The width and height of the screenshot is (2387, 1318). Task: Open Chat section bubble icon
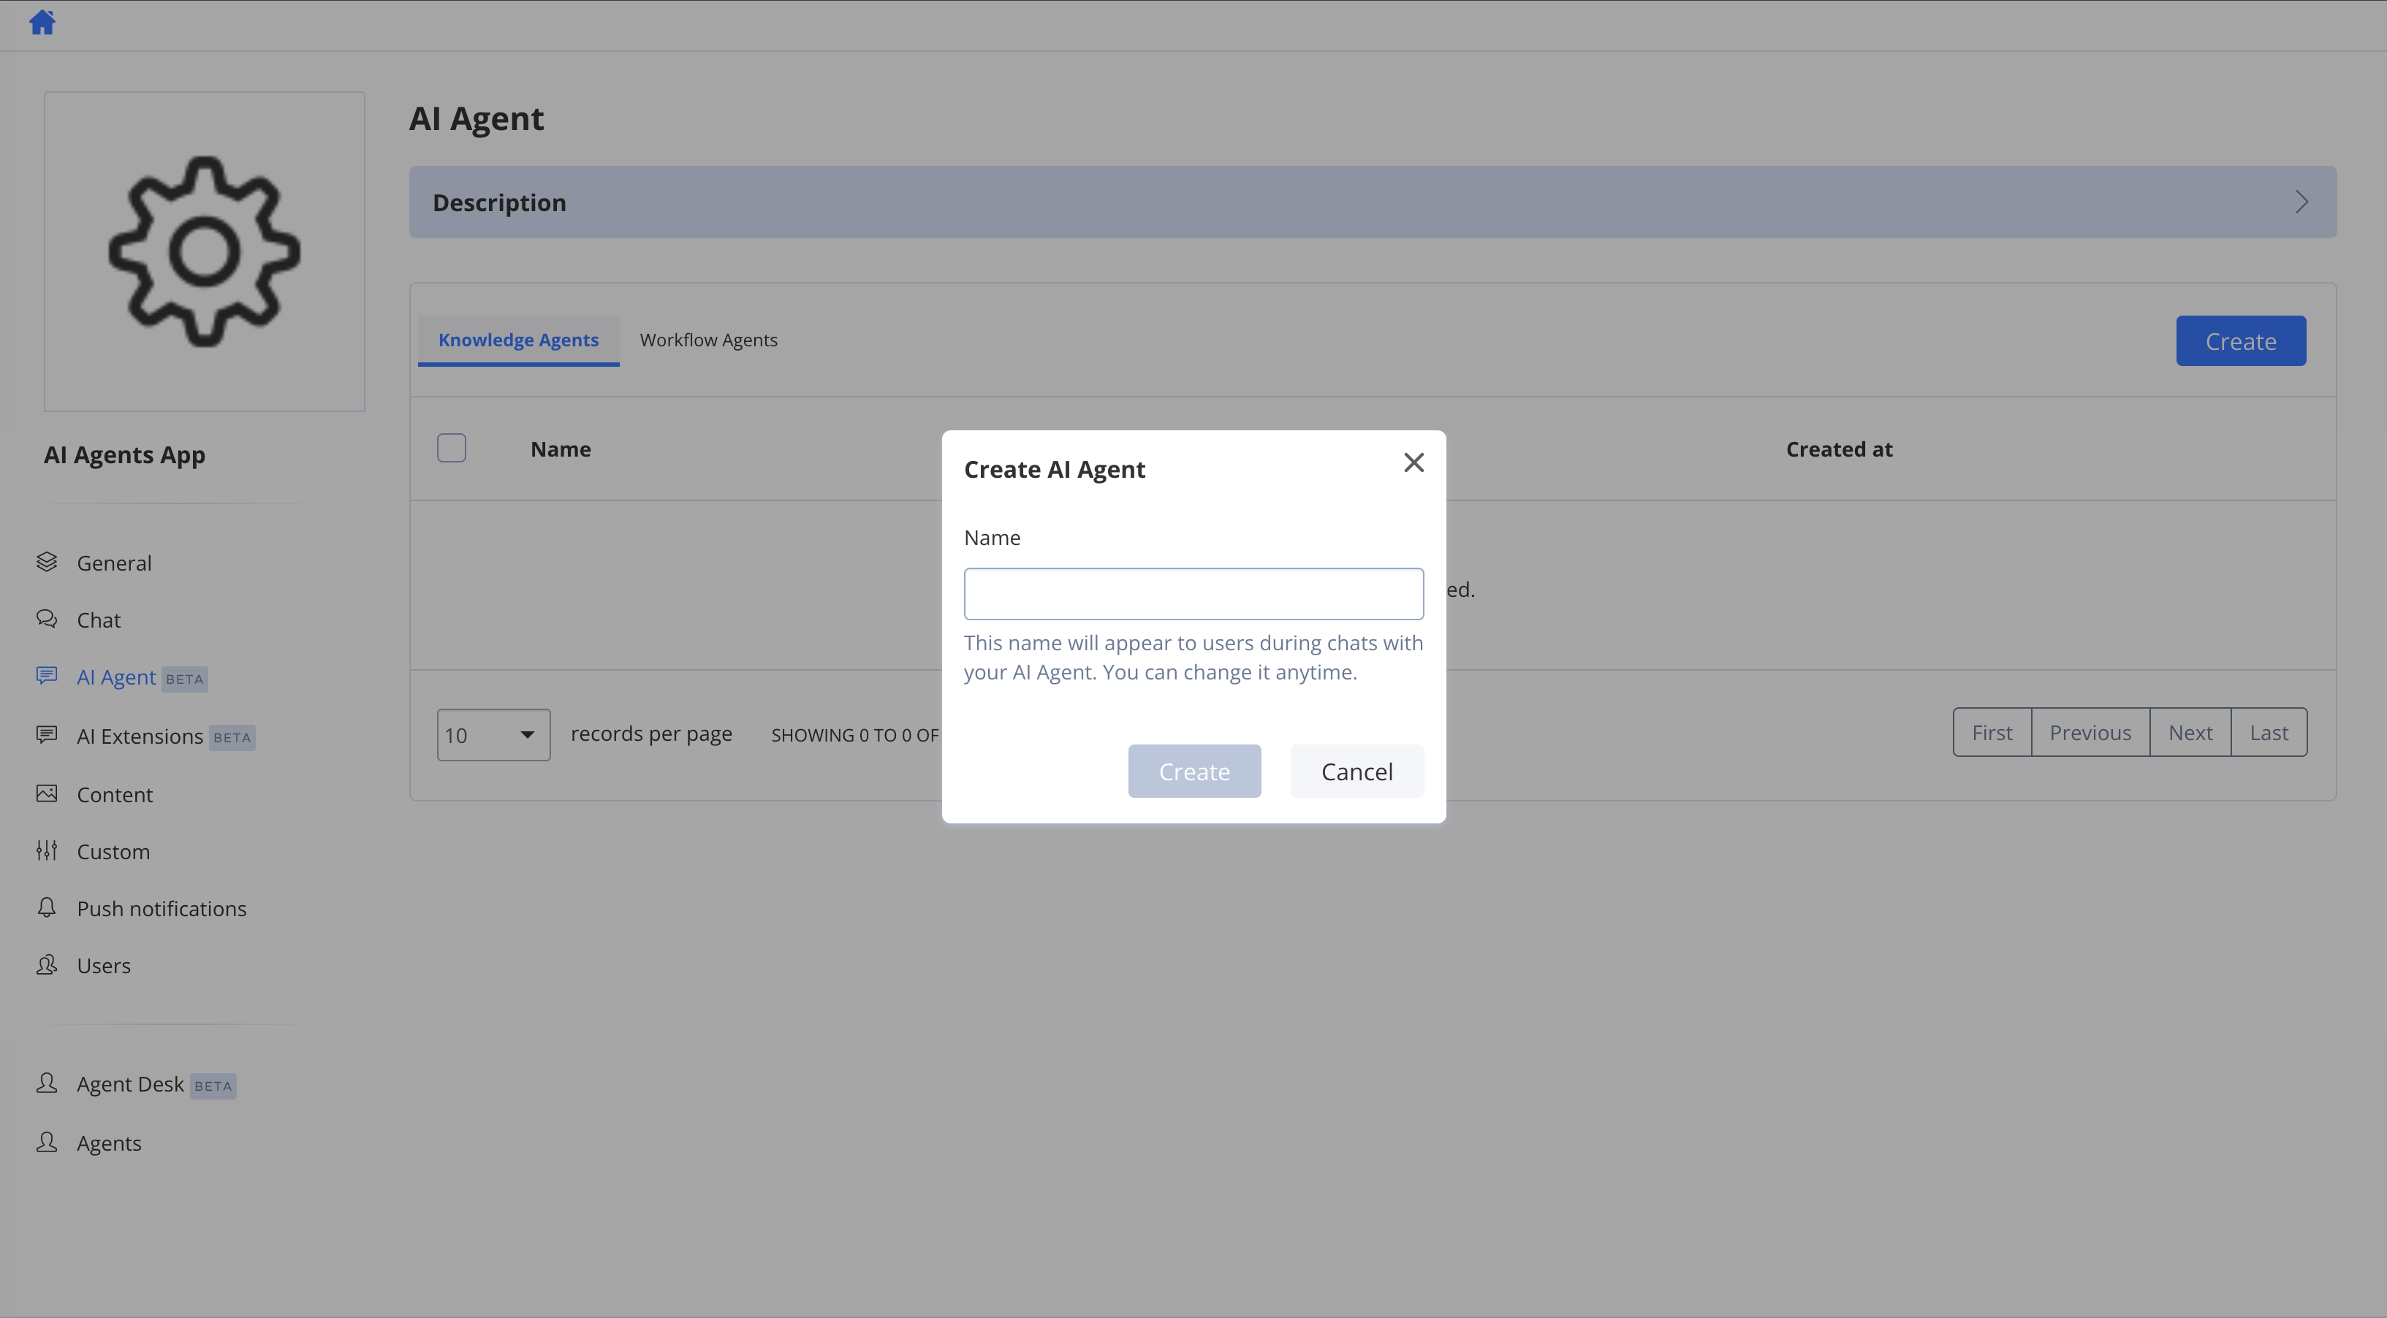[46, 619]
